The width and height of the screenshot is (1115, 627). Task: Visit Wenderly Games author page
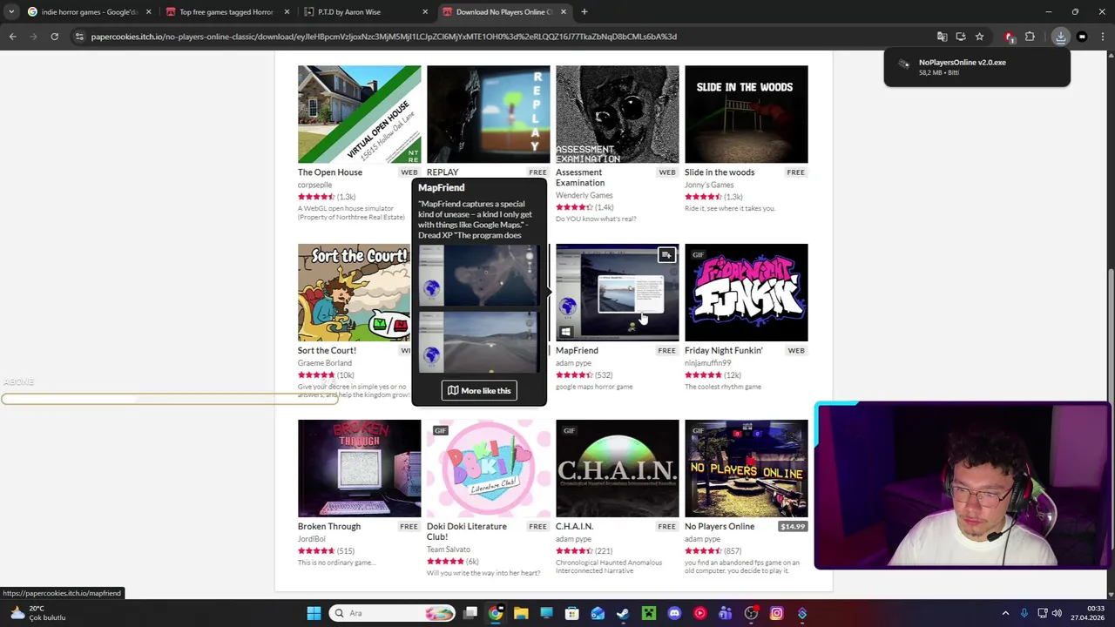coord(584,195)
